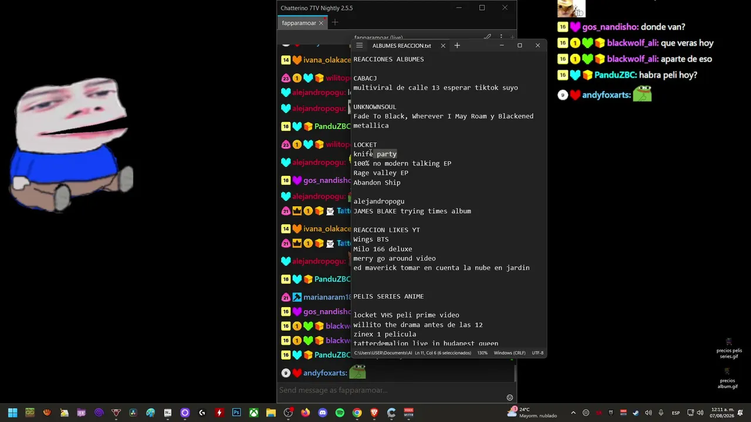Open the weather widget showing 24°C
The image size is (751, 422).
pos(533,413)
